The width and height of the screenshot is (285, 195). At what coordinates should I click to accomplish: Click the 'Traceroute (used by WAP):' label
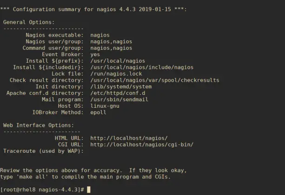click(43, 151)
